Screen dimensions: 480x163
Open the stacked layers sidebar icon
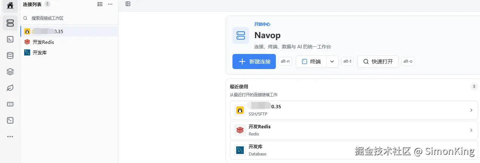10,72
